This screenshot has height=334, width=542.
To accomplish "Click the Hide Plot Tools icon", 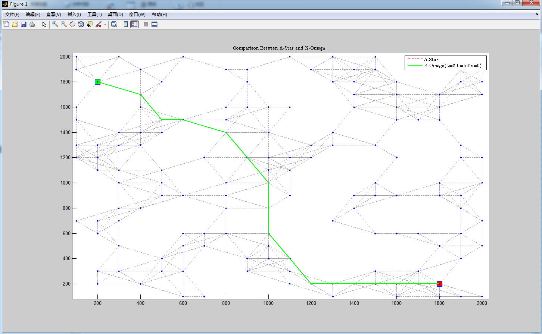I will [146, 24].
